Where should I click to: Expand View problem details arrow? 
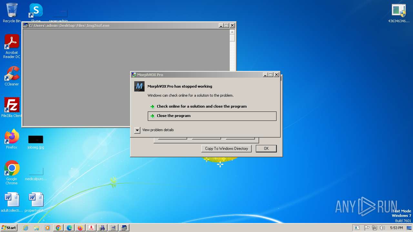pos(137,130)
